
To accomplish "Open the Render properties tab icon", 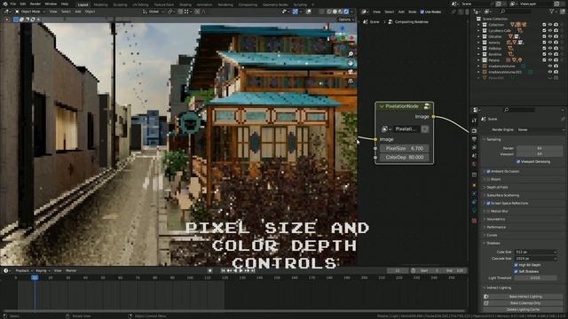I will point(474,130).
